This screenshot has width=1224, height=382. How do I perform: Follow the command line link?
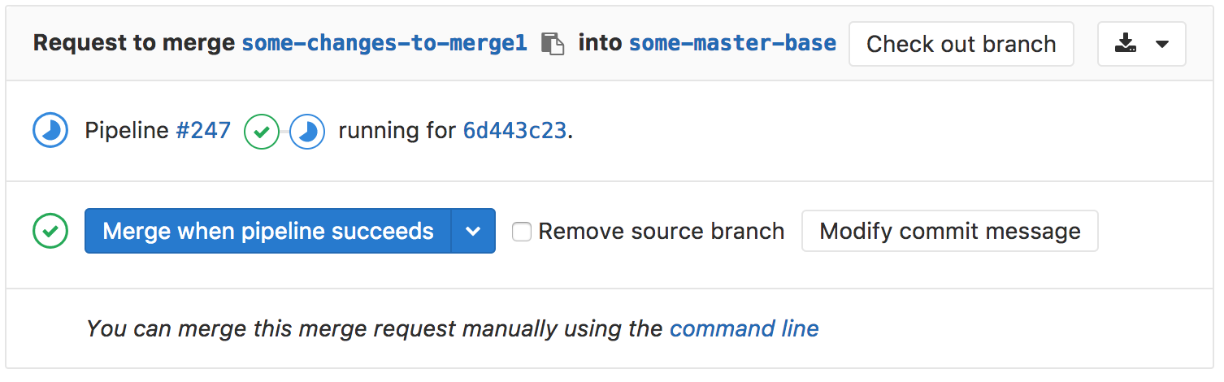click(x=744, y=328)
